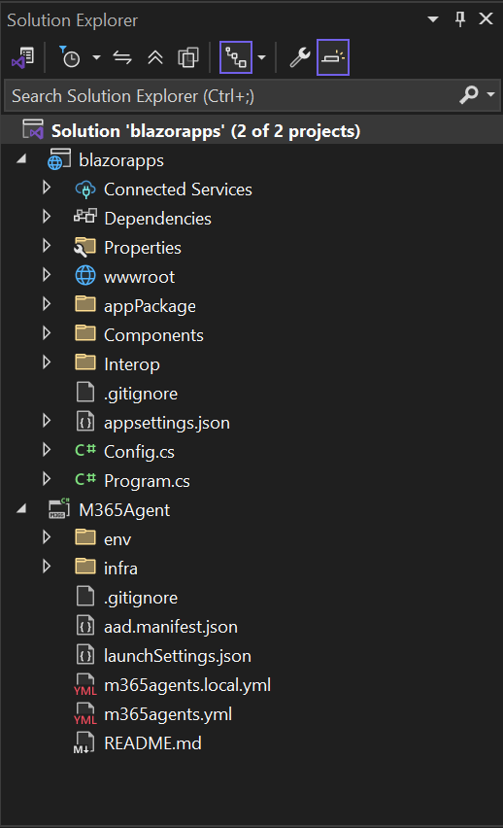This screenshot has width=503, height=828.
Task: Open the Pending Changes Filter clock icon
Action: (70, 57)
